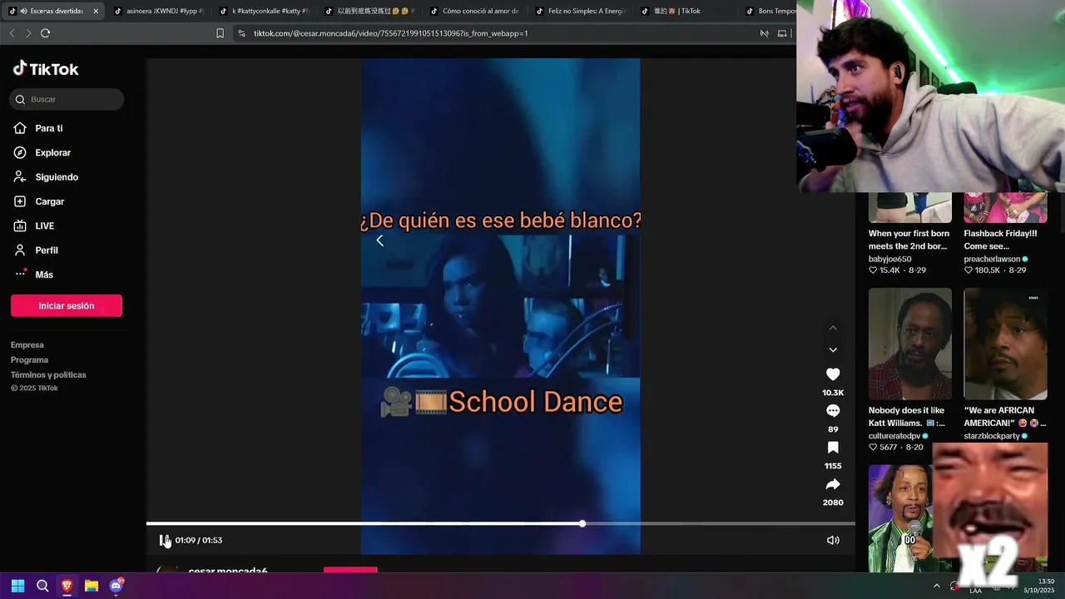Go to next video with down chevron
Viewport: 1065px width, 599px height.
(833, 349)
